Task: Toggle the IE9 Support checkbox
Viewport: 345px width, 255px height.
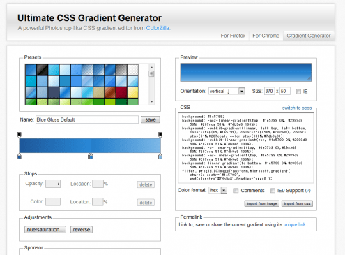Action: tap(273, 191)
